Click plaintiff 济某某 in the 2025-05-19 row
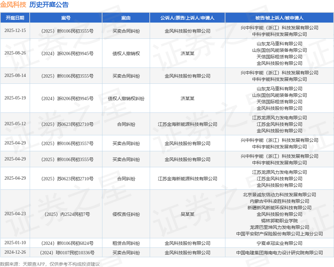334x267 pixels. pyautogui.click(x=188, y=98)
